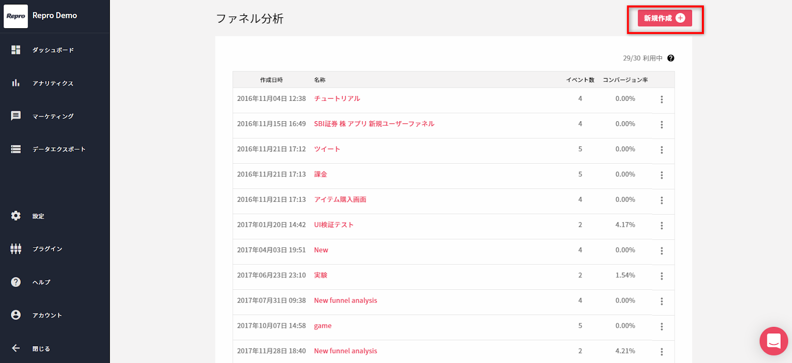792x363 pixels.
Task: Open the chat widget bubble
Action: click(x=774, y=341)
